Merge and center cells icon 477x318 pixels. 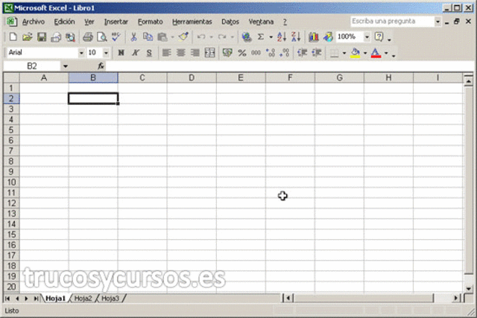(x=209, y=53)
